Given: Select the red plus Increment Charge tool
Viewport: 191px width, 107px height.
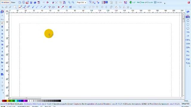Looking at the screenshot, I should (58, 7).
